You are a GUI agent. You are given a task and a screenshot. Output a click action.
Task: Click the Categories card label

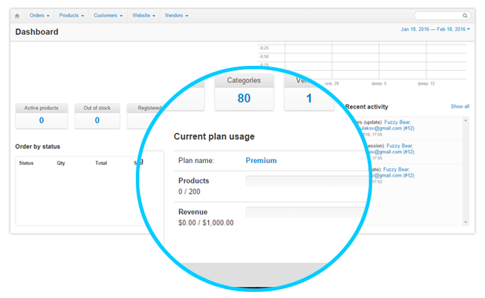tap(244, 80)
